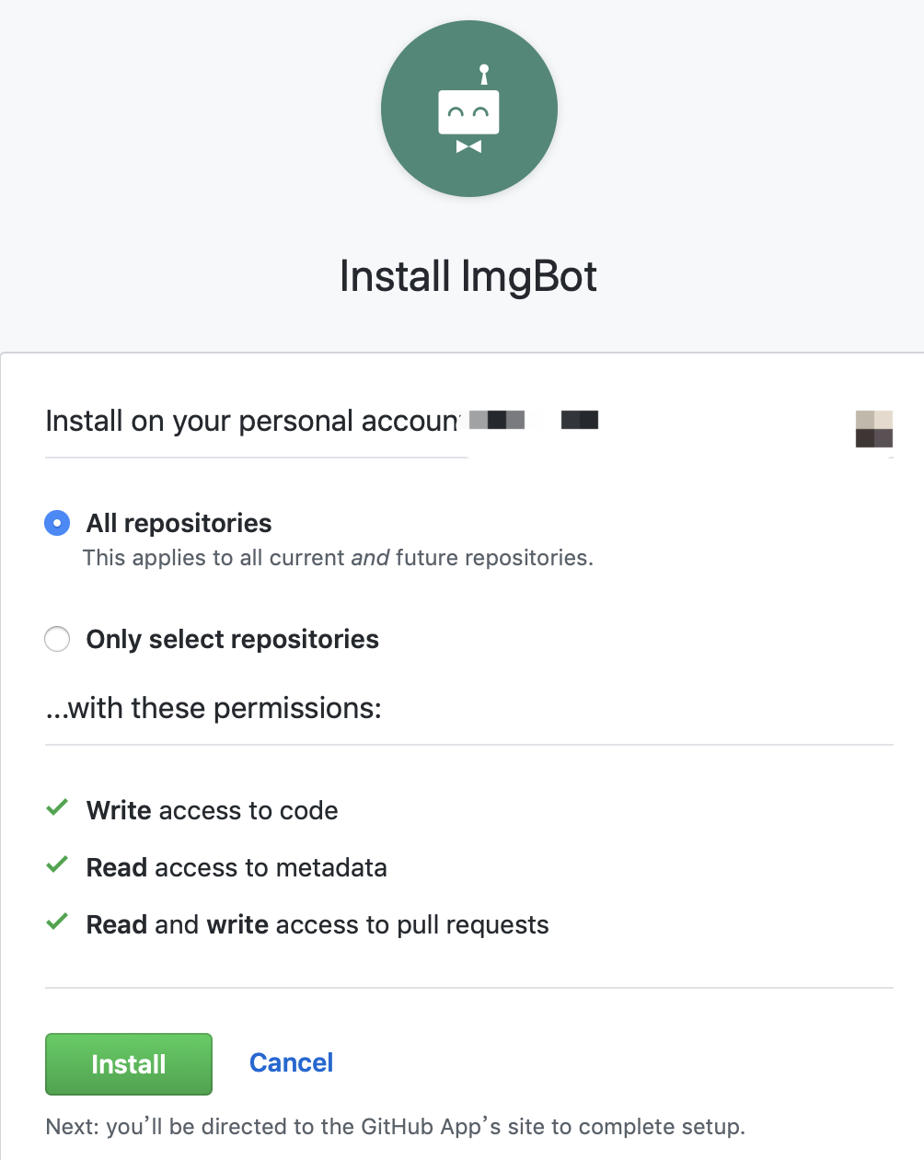This screenshot has height=1160, width=924.
Task: Click the Cancel link
Action: coord(291,1062)
